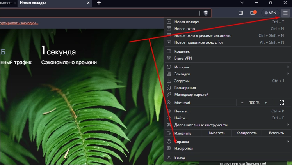The height and width of the screenshot is (165, 292).
Task: Open the tab search chevron
Action: tap(242, 3)
